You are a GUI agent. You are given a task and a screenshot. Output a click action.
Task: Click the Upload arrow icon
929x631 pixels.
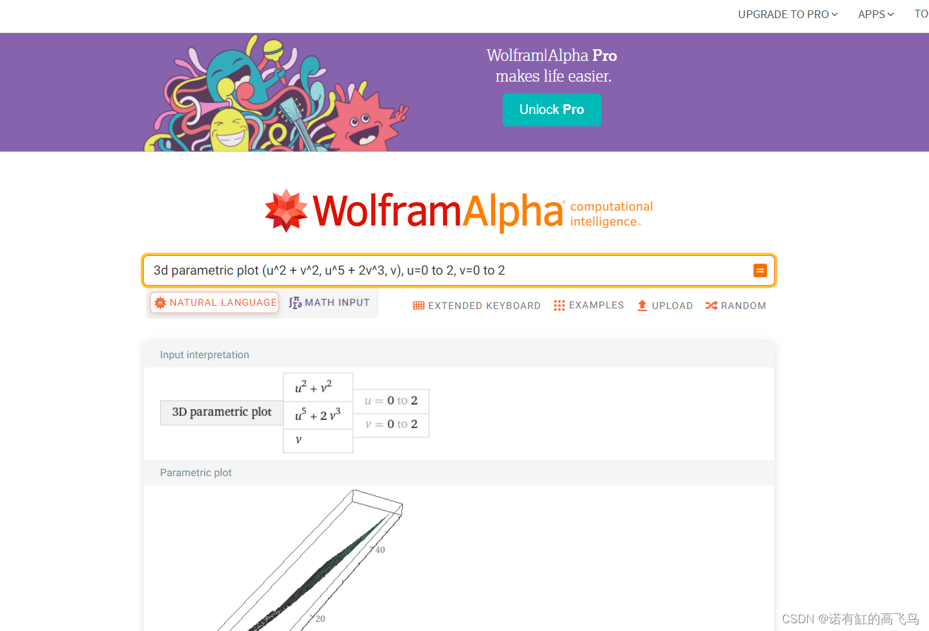[x=642, y=306]
